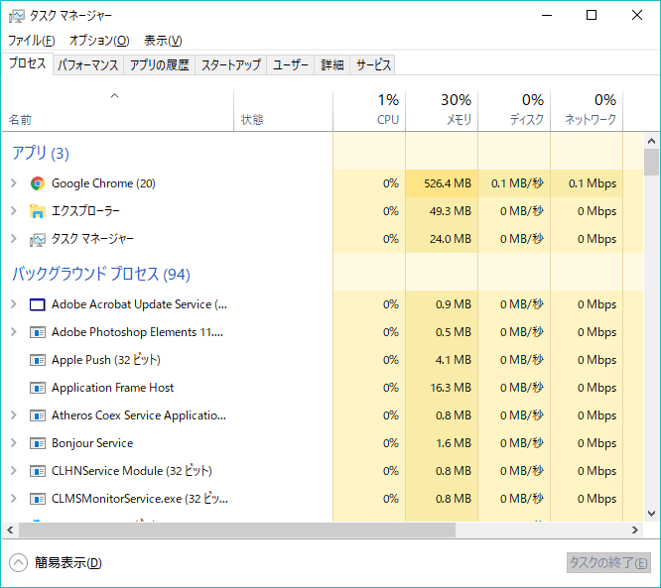The image size is (661, 588).
Task: Click the Google Chrome app icon
Action: [x=38, y=183]
